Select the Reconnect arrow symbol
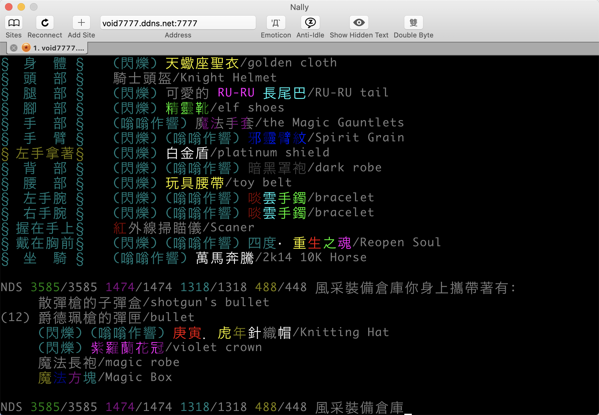The width and height of the screenshot is (599, 415). pos(45,22)
